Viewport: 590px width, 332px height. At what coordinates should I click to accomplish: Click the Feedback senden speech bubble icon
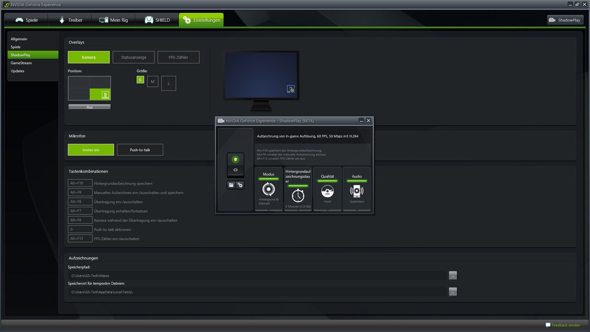(x=548, y=325)
